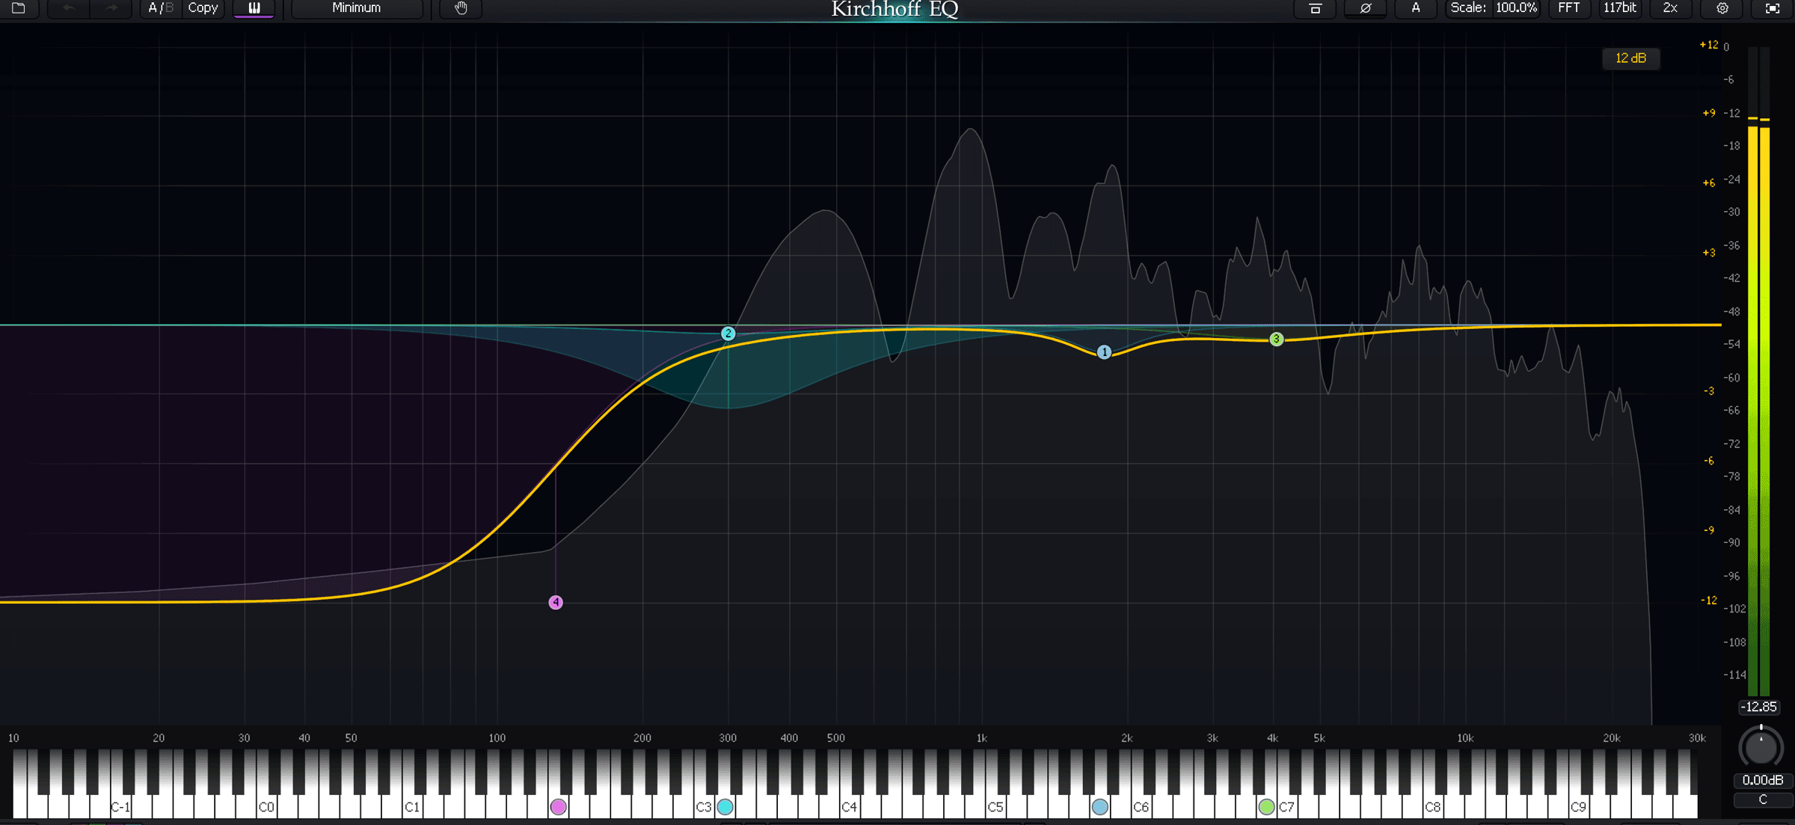Click the green band marker near C7
This screenshot has height=825, width=1795.
point(1266,807)
